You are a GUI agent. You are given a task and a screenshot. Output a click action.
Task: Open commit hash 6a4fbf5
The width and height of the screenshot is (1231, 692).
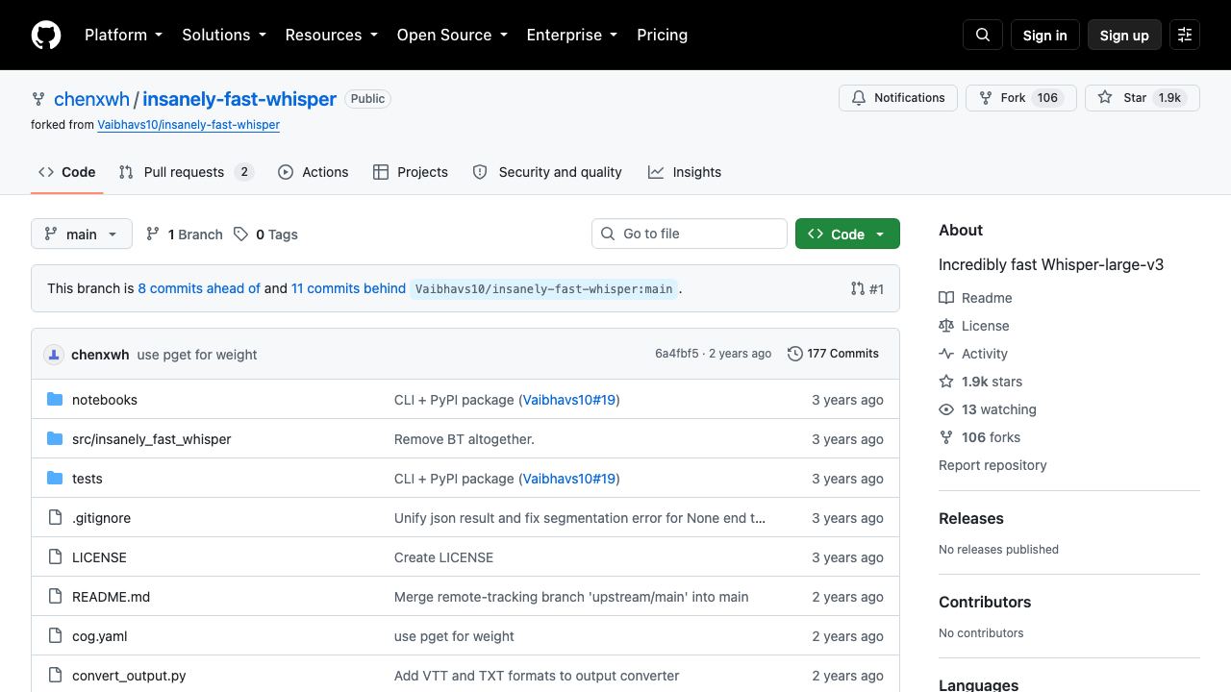click(x=677, y=354)
